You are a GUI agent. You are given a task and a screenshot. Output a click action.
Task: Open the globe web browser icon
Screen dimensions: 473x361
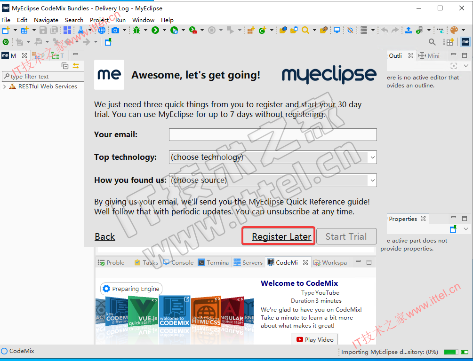click(x=102, y=30)
